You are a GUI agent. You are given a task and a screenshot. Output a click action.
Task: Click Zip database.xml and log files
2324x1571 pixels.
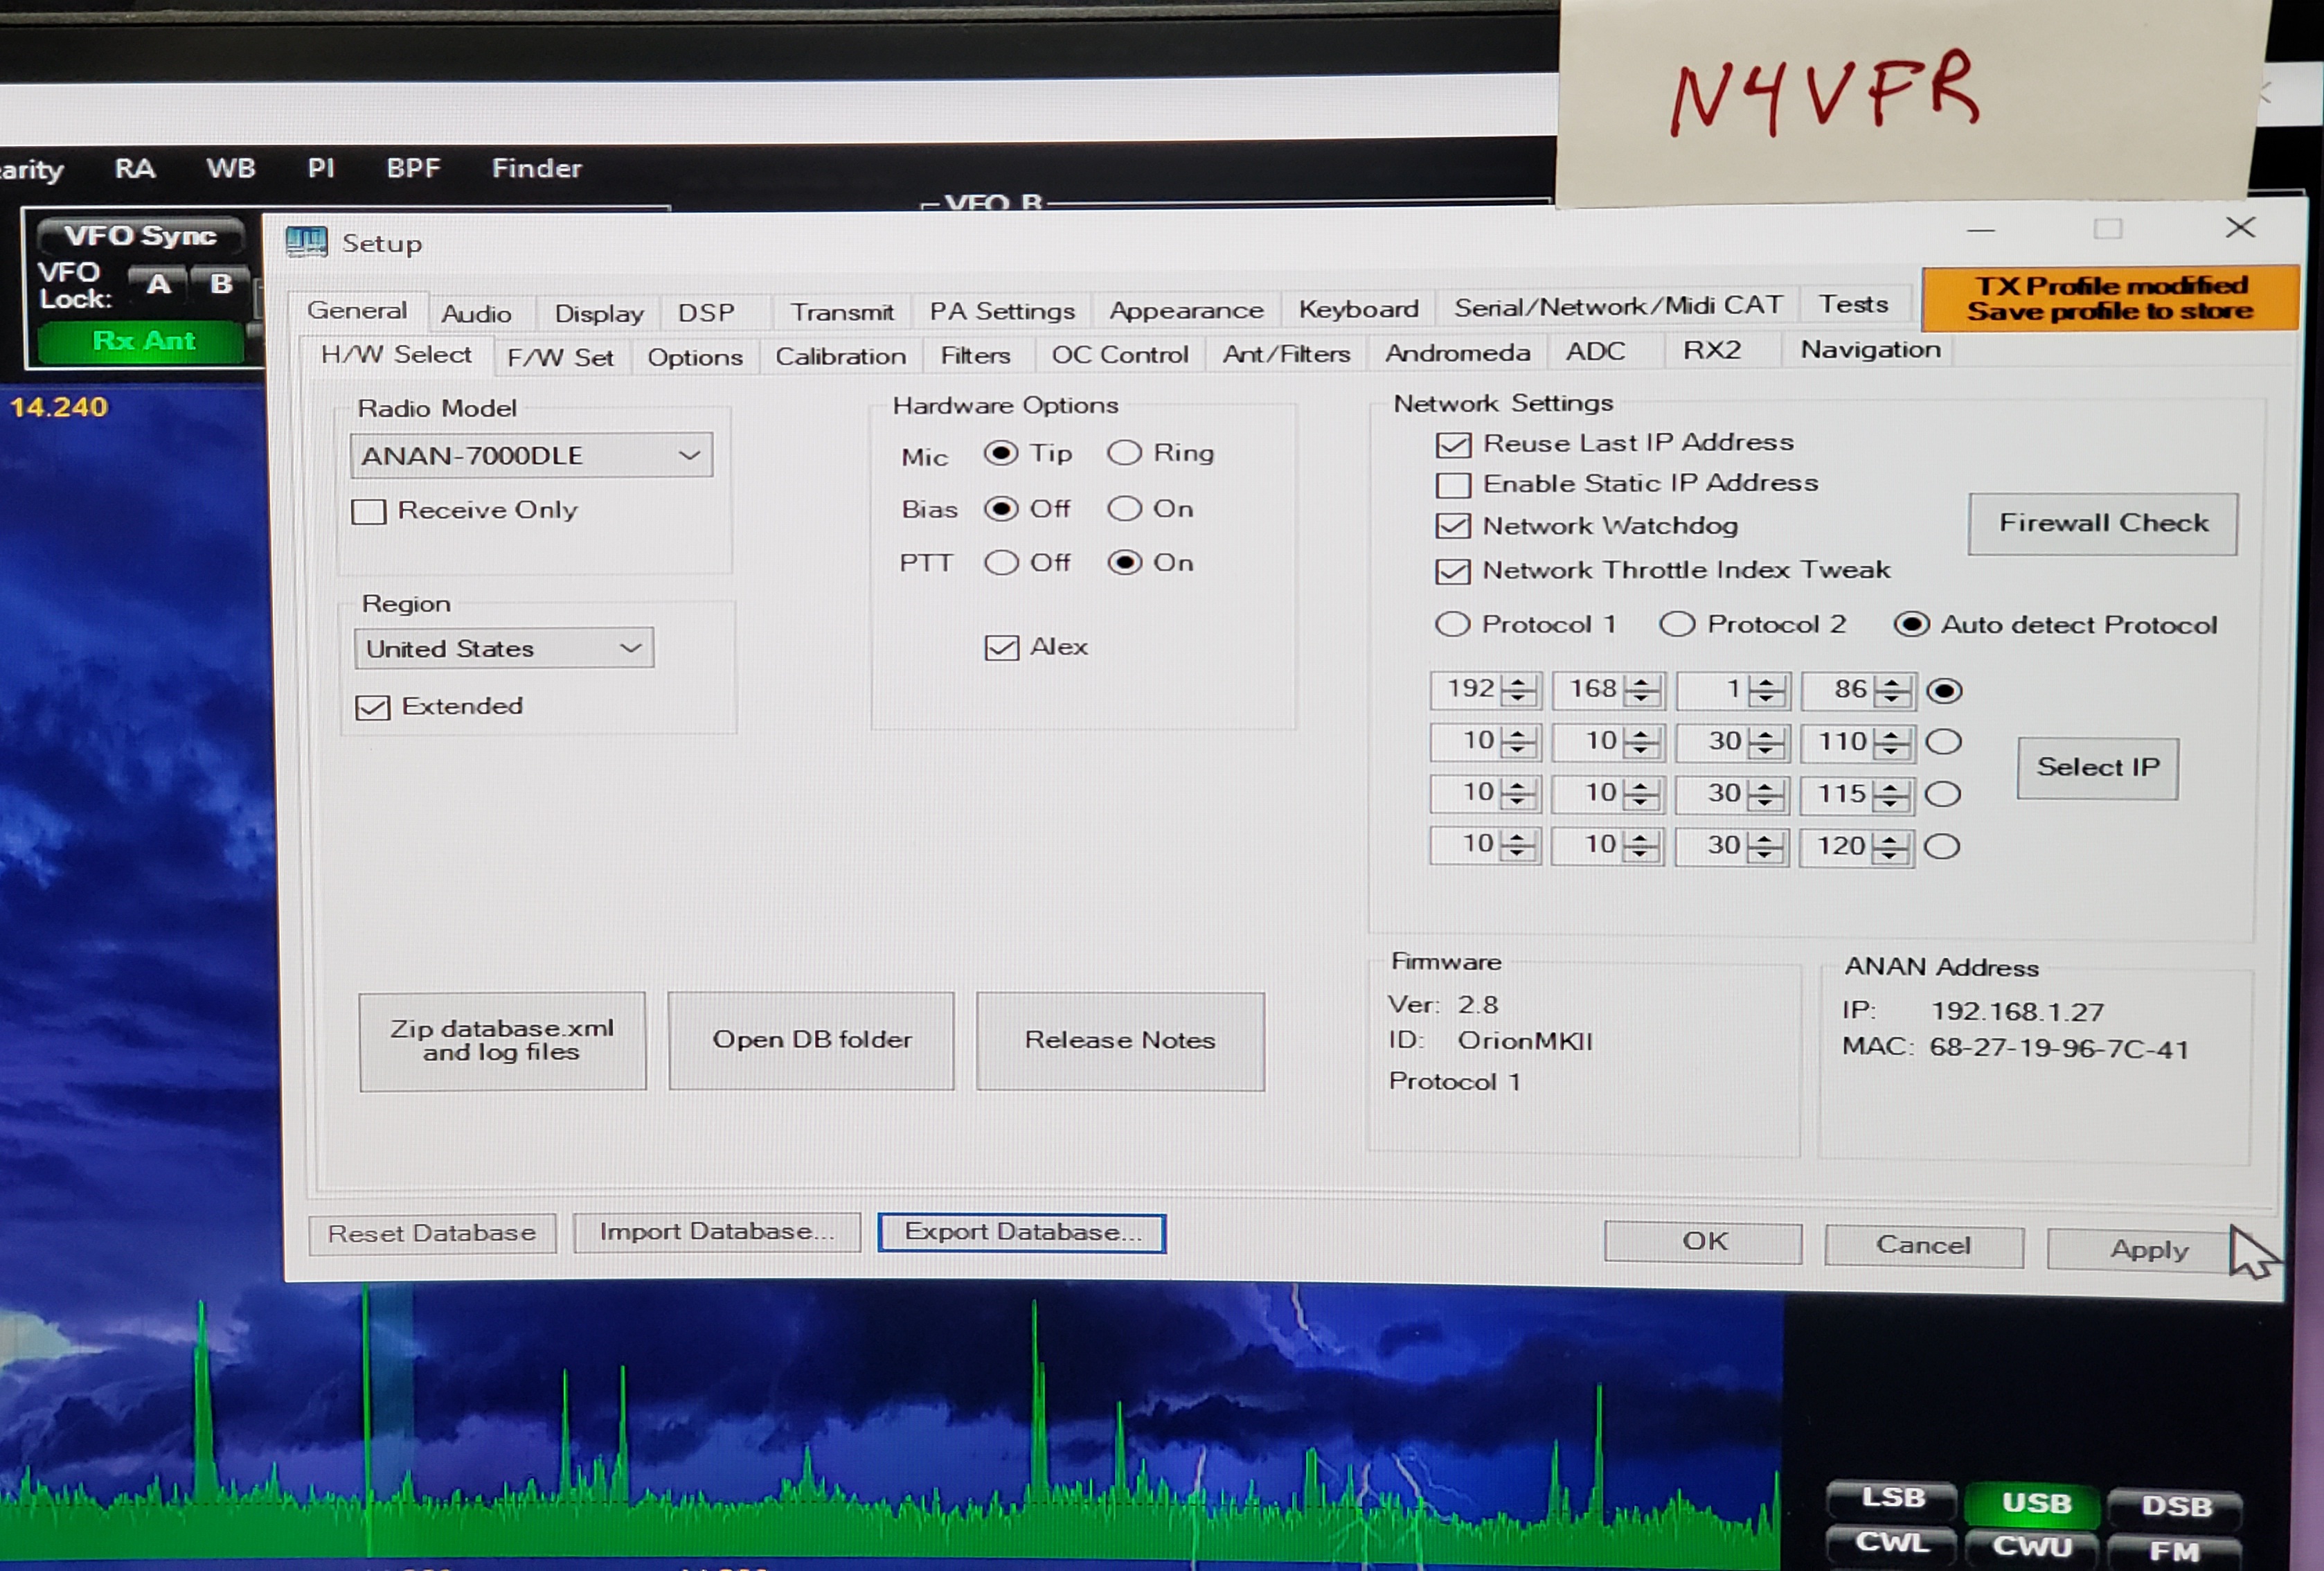click(x=502, y=1041)
